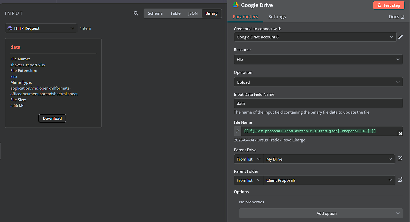Image resolution: width=410 pixels, height=222 pixels.
Task: Click the INPUT panel heading
Action: (x=14, y=13)
